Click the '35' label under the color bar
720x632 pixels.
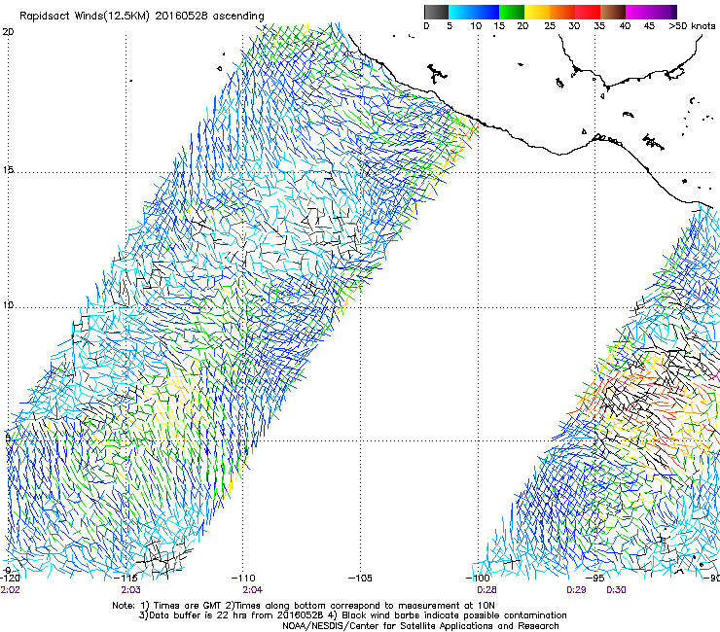[599, 26]
